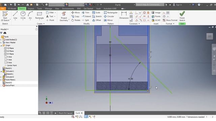The height and width of the screenshot is (121, 216).
Task: Start a new 2D Sketch
Action: (5, 16)
